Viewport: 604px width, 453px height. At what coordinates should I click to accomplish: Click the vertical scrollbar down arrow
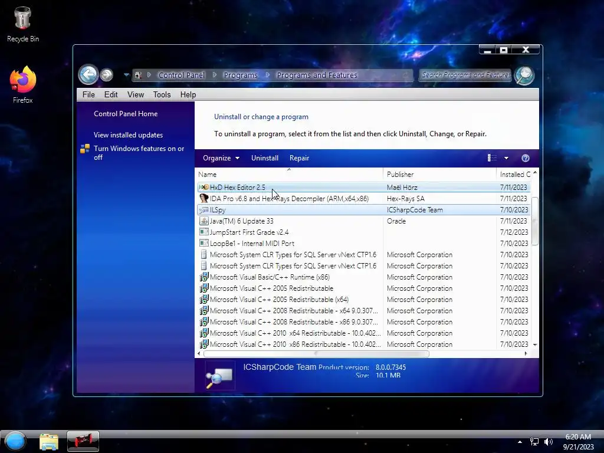pyautogui.click(x=534, y=344)
